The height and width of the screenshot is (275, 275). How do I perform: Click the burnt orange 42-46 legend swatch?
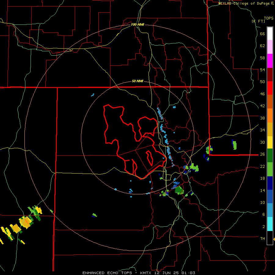pos(270,101)
